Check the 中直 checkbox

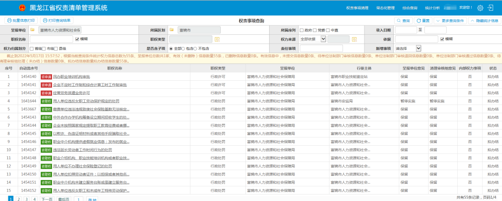coord(328,30)
